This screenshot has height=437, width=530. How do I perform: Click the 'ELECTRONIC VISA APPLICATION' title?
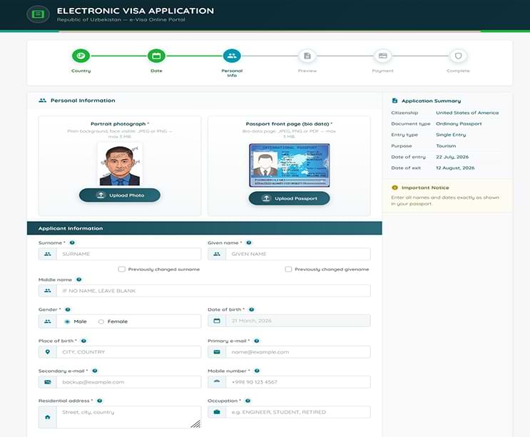tap(136, 11)
